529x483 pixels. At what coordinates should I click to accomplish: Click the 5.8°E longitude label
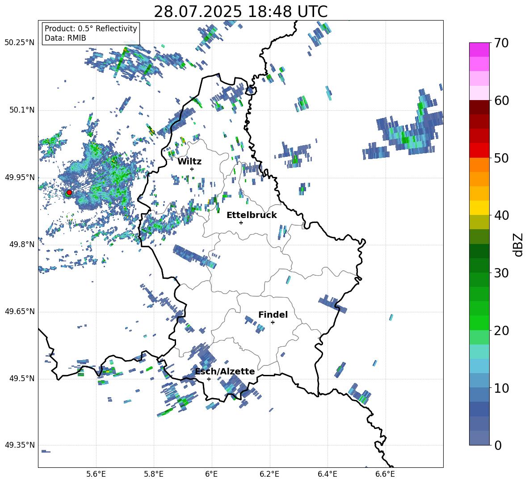click(154, 474)
